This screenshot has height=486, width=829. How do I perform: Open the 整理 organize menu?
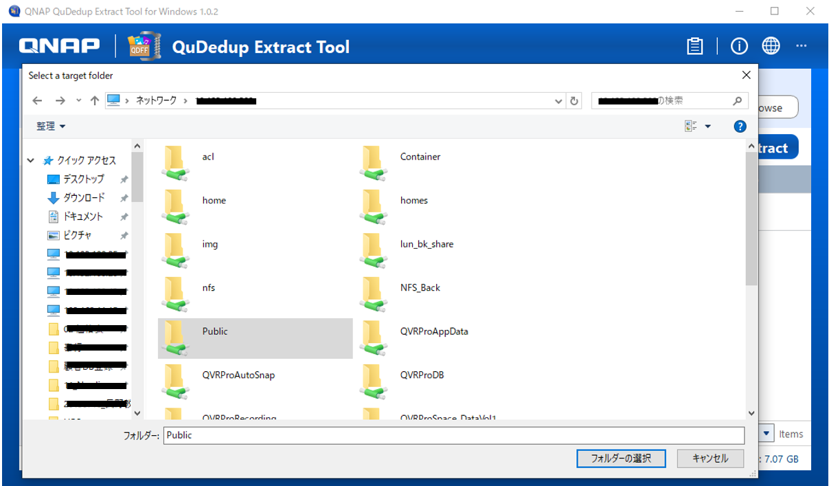click(x=51, y=126)
